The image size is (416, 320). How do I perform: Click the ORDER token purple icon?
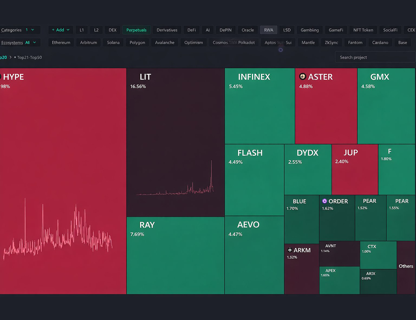pyautogui.click(x=324, y=201)
